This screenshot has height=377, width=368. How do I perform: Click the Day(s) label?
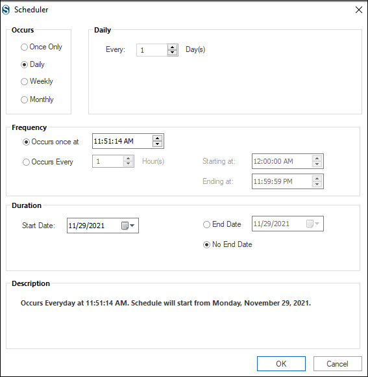(x=195, y=49)
